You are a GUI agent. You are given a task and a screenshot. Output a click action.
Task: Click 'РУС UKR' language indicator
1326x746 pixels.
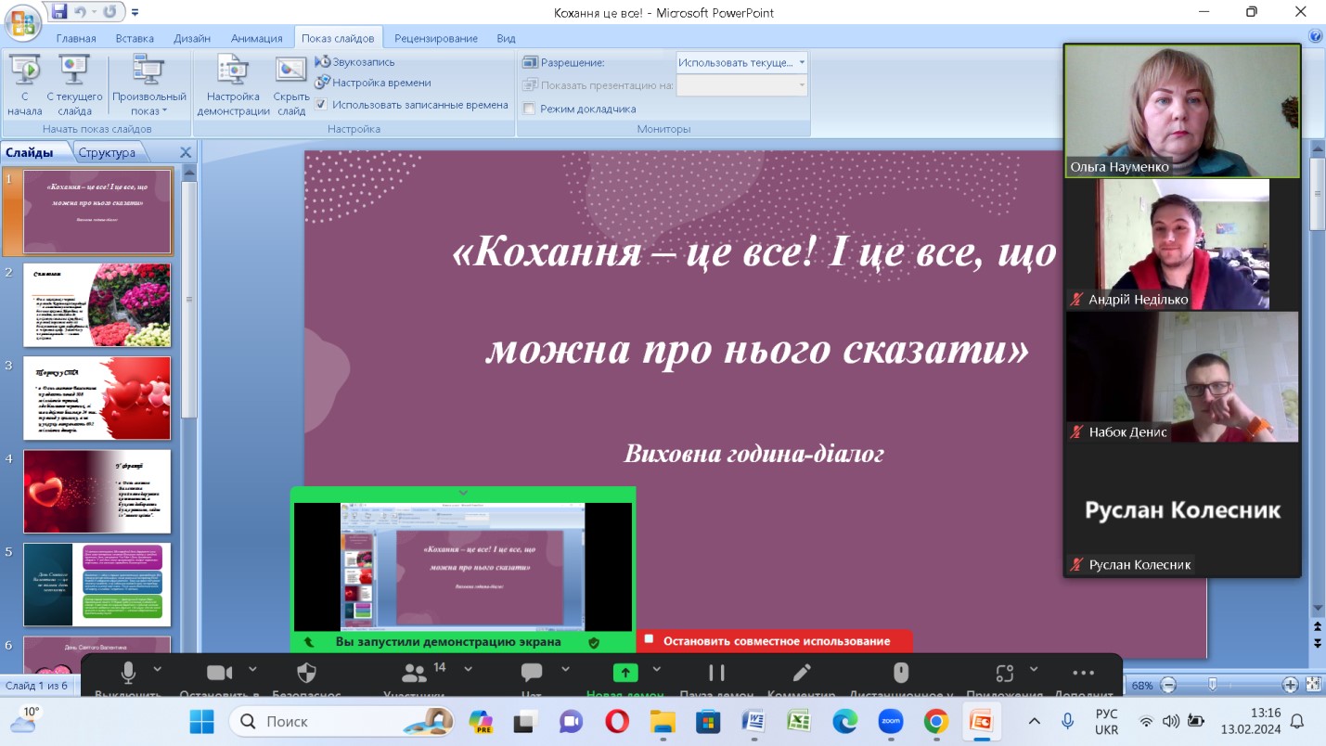coord(1107,721)
